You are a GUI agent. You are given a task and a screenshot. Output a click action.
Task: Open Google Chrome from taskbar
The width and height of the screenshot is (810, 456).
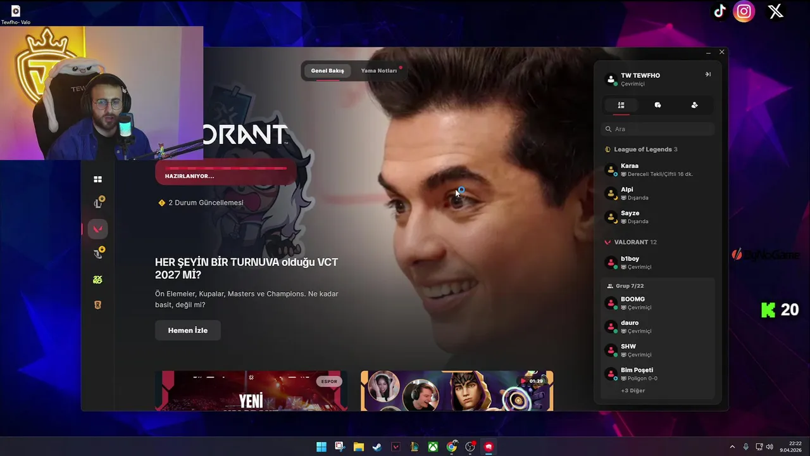point(452,446)
